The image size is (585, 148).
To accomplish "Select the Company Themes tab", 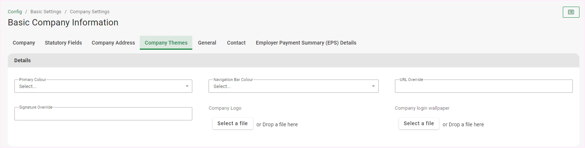I will pyautogui.click(x=166, y=43).
